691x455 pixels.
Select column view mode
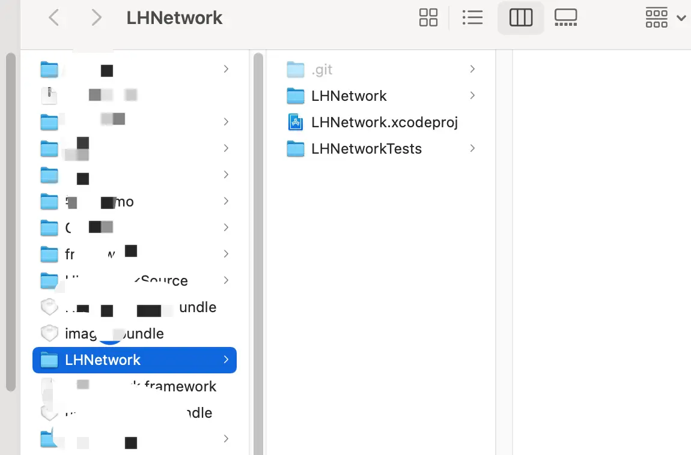point(520,18)
